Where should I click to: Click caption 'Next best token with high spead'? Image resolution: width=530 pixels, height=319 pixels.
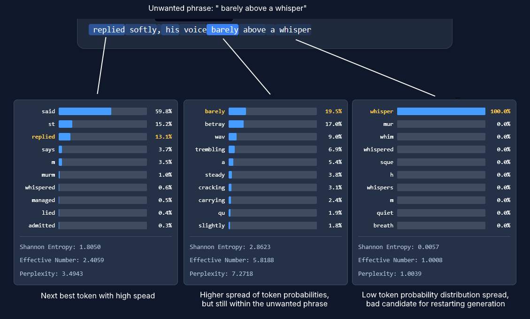98,296
